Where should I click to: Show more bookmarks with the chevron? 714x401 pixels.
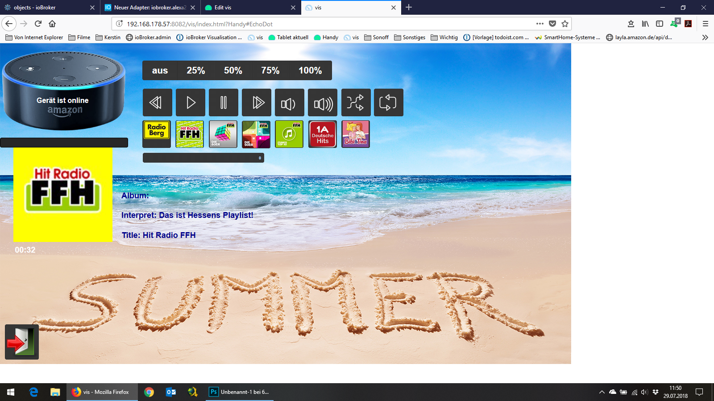tap(705, 37)
